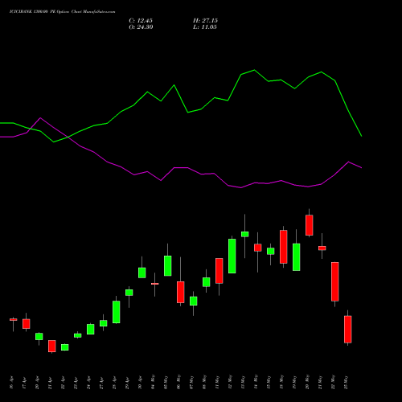Image resolution: width=402 pixels, height=402 pixels.
Task: Click the 06 May date label
Action: tap(178, 382)
